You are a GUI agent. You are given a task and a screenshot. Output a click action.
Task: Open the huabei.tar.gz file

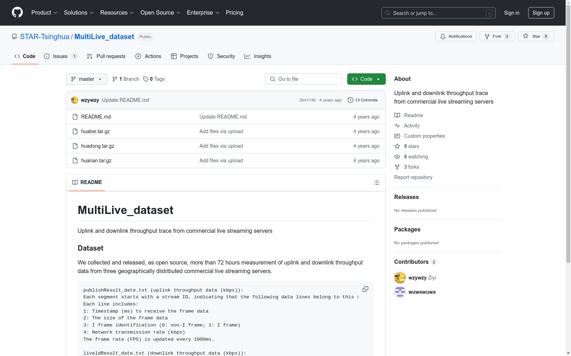point(95,131)
